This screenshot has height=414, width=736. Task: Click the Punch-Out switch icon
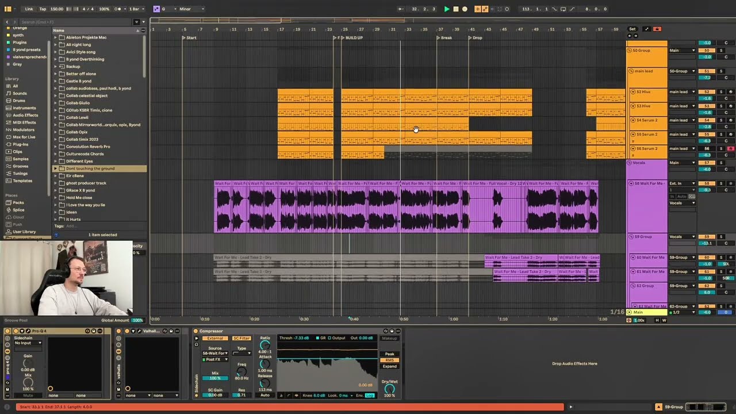click(572, 9)
